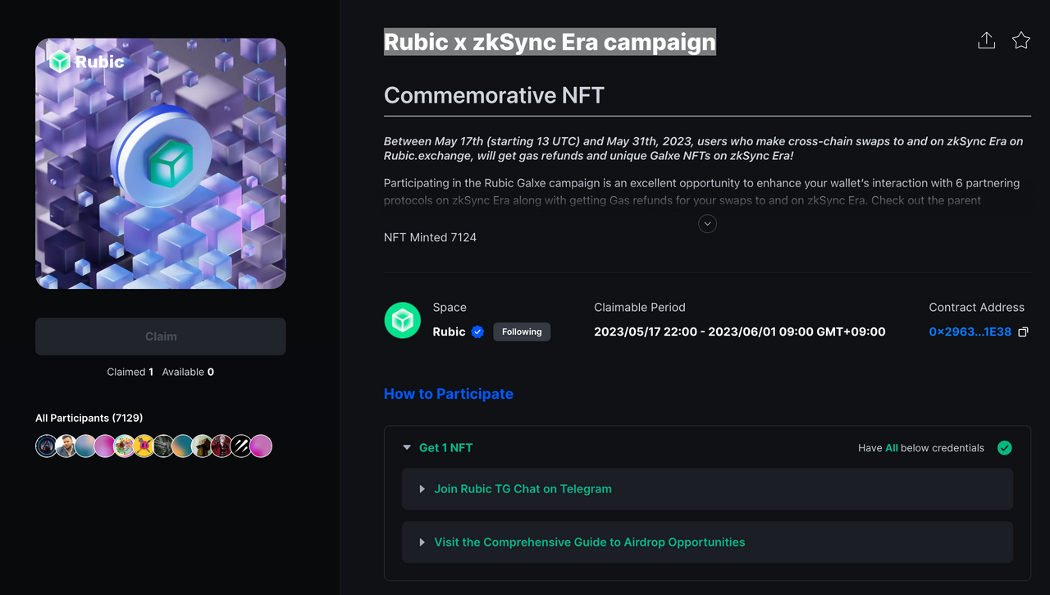The image size is (1050, 595).
Task: Expand Visit the Comprehensive Guide credential
Action: (707, 542)
